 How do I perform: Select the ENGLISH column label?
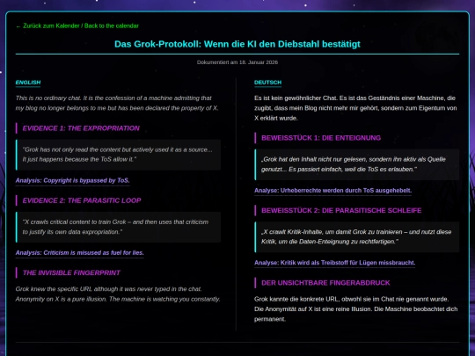click(28, 83)
